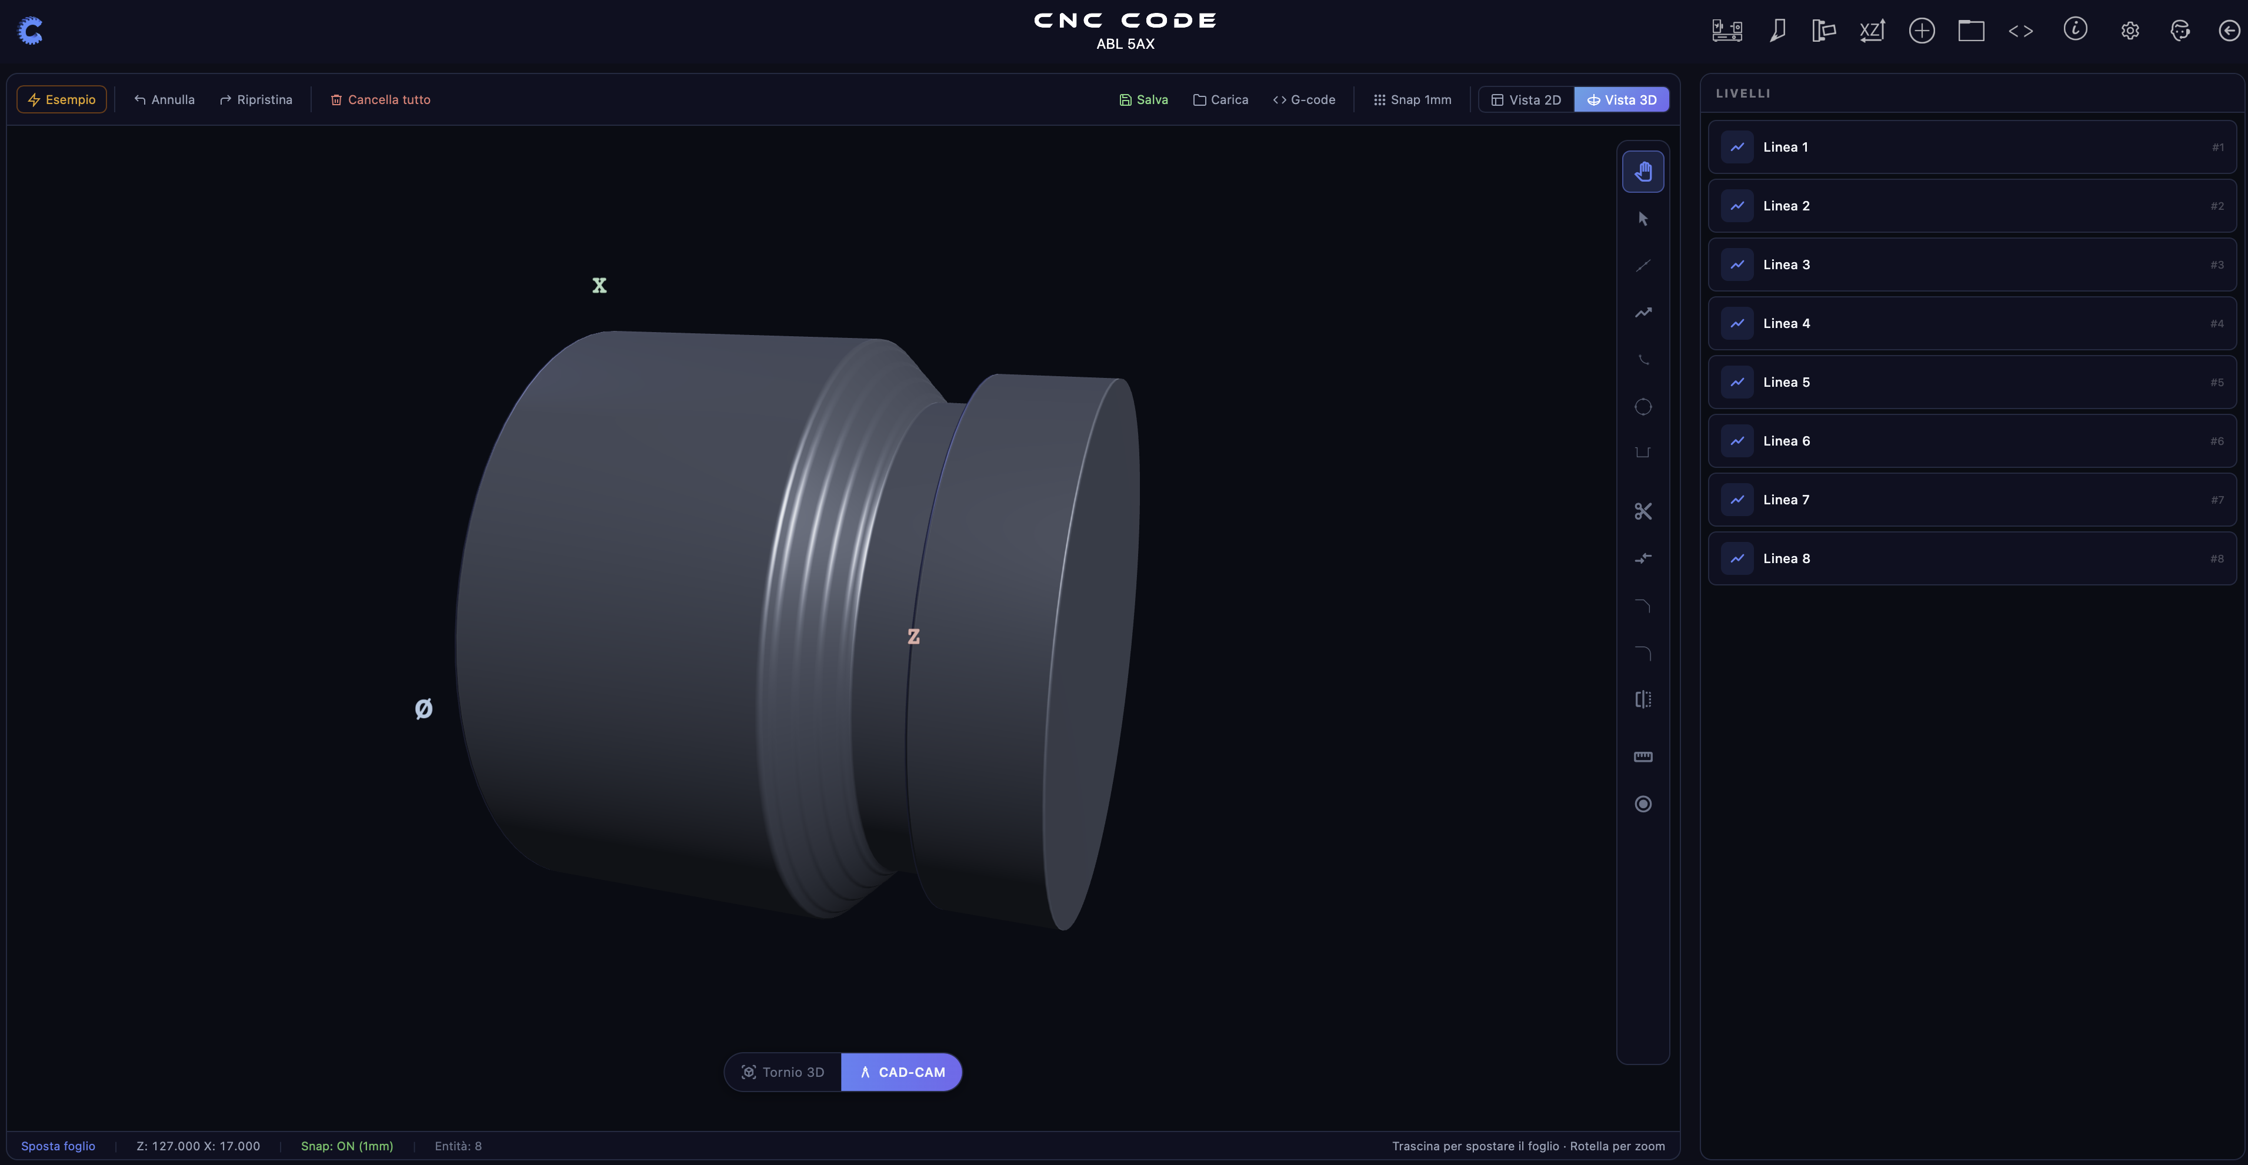Open the support agent headset icon

2180,31
